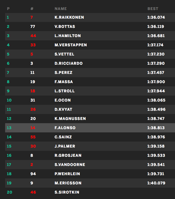175x199 pixels.
Task: Select K.RAIKKONEN driver name
Action: [x=69, y=17]
